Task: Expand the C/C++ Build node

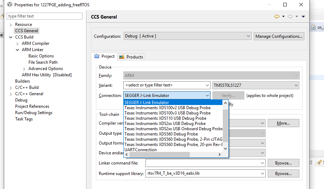Action: pyautogui.click(x=11, y=88)
